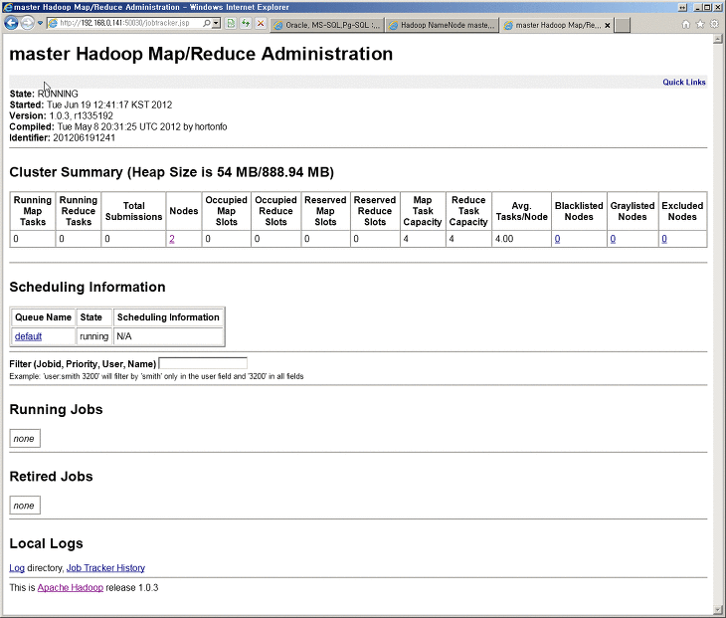The image size is (726, 618).
Task: Click the Apache Hadoop link
Action: tap(70, 588)
